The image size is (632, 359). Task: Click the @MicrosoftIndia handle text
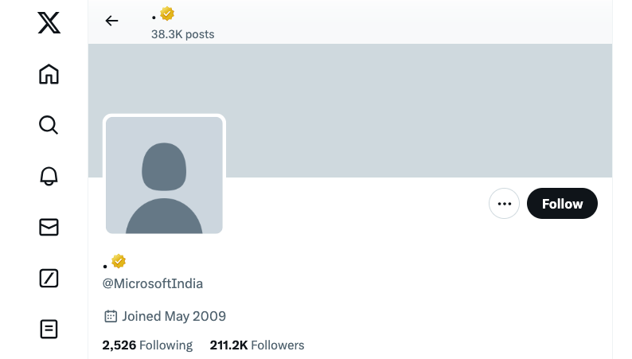[153, 283]
